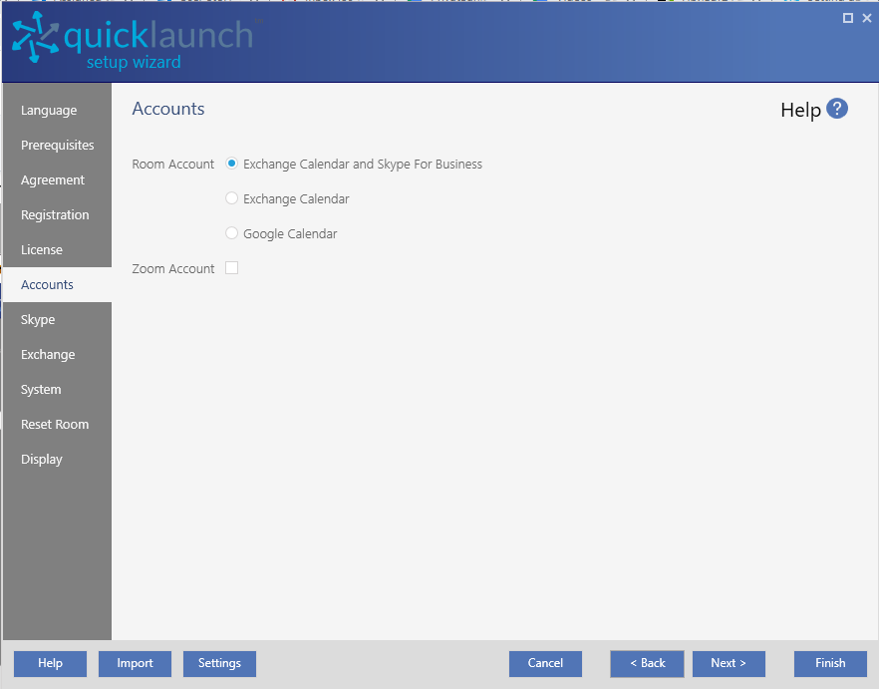Click the Zoom Account label

tap(172, 269)
